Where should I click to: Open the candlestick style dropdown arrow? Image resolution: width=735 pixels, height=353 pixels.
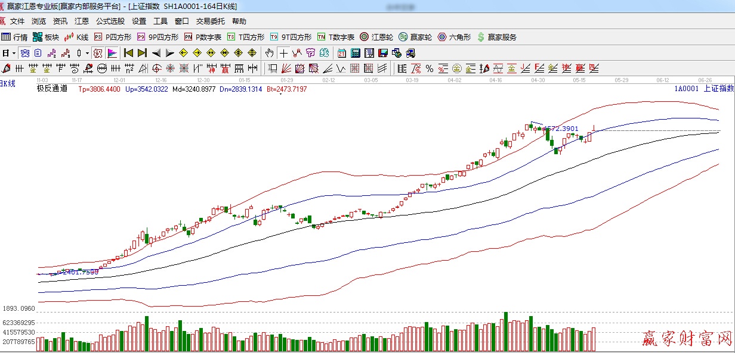click(x=87, y=53)
